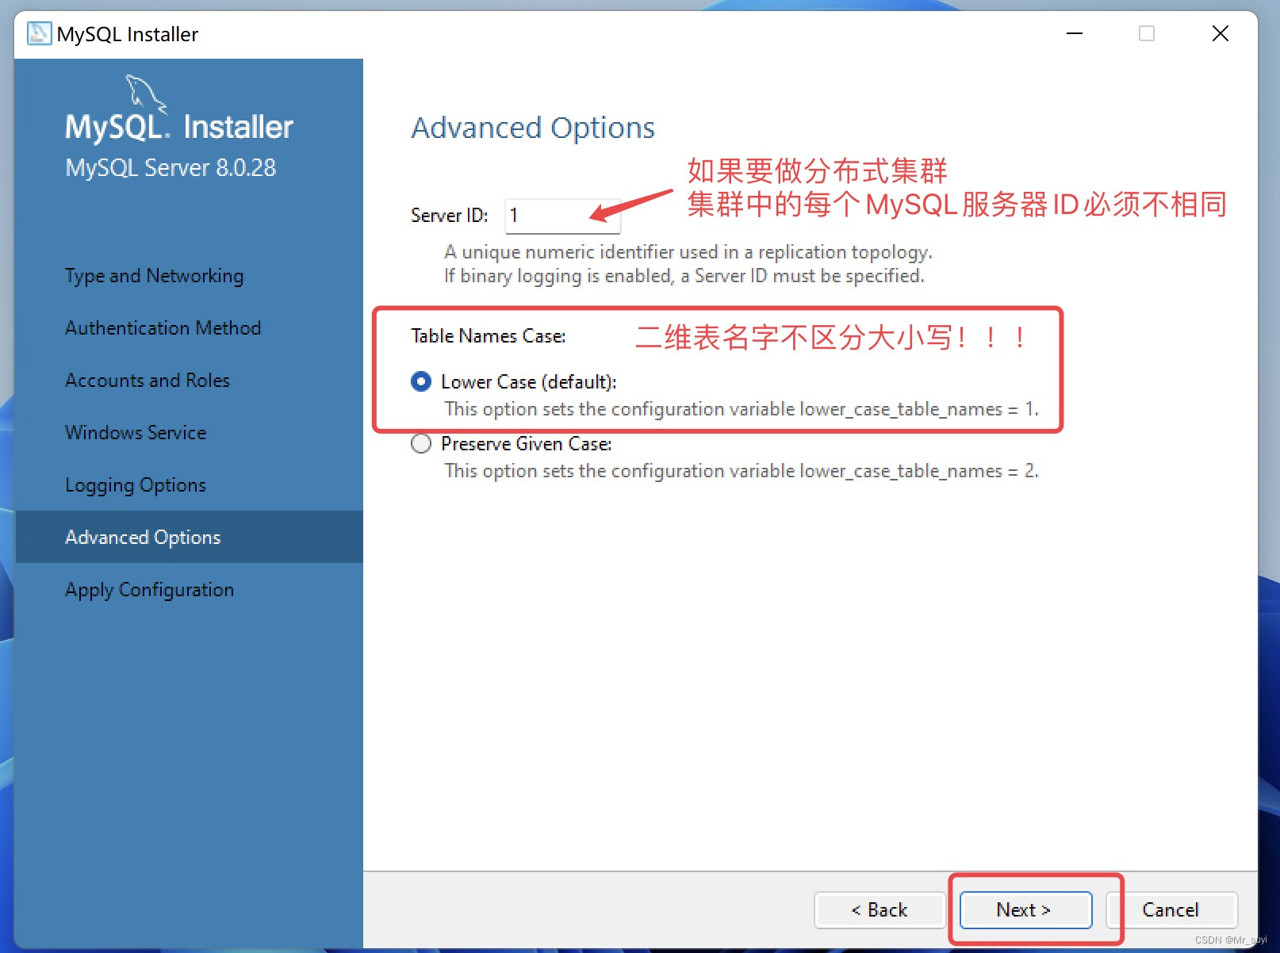Image resolution: width=1280 pixels, height=953 pixels.
Task: Select Advanced Options in the sidebar
Action: tap(189, 537)
